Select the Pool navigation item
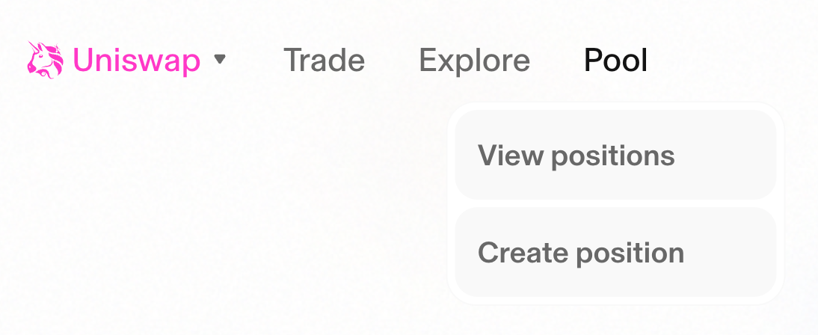Screen dimensions: 818x335 pyautogui.click(x=615, y=61)
